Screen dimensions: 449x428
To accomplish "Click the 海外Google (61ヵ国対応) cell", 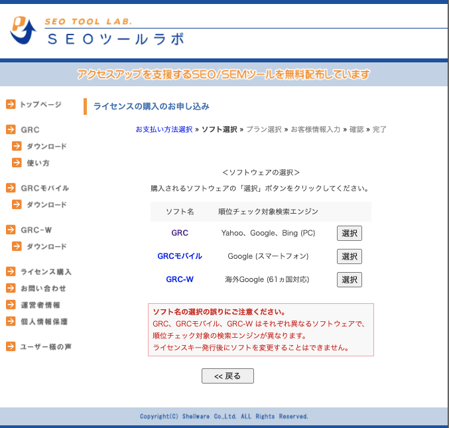I will [267, 279].
